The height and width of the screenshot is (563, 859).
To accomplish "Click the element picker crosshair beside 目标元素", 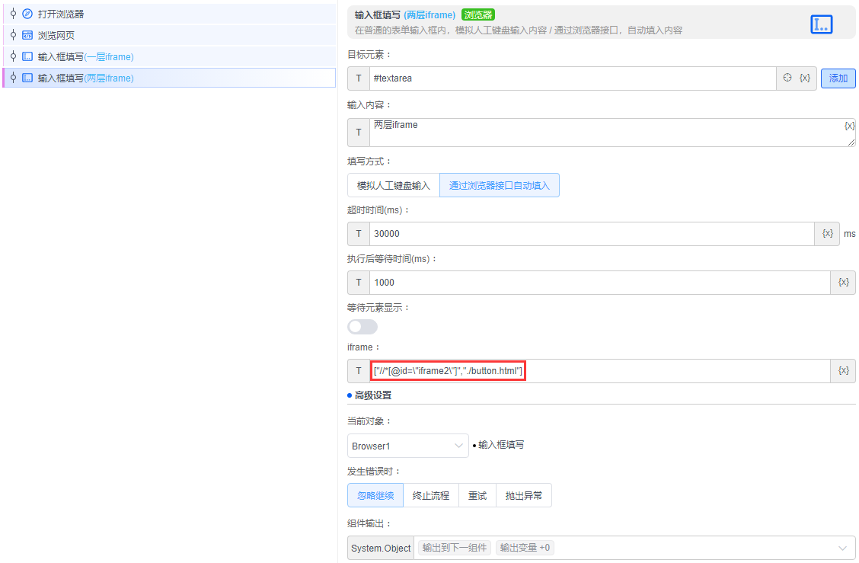I will tap(787, 78).
